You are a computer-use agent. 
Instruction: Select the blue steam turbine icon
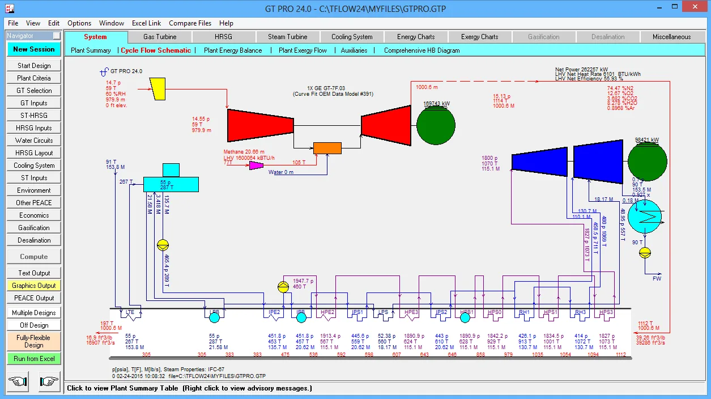pyautogui.click(x=567, y=163)
